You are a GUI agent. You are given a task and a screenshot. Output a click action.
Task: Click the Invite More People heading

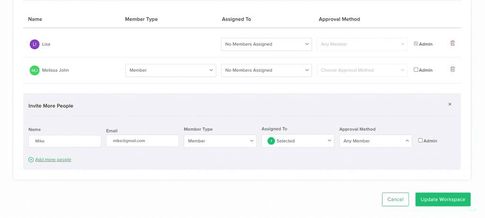[51, 106]
